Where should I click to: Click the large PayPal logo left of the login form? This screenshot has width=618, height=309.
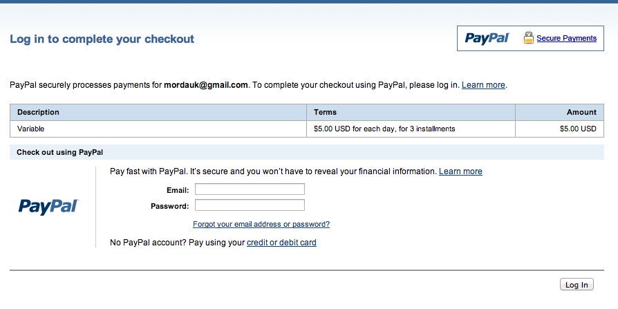coord(48,207)
